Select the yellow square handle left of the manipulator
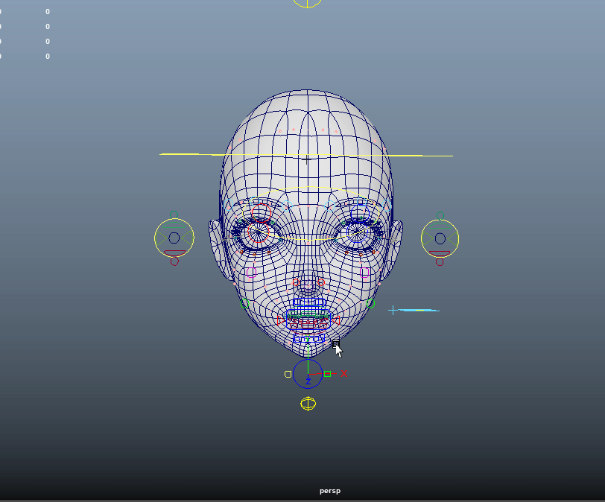This screenshot has width=605, height=502. click(288, 374)
